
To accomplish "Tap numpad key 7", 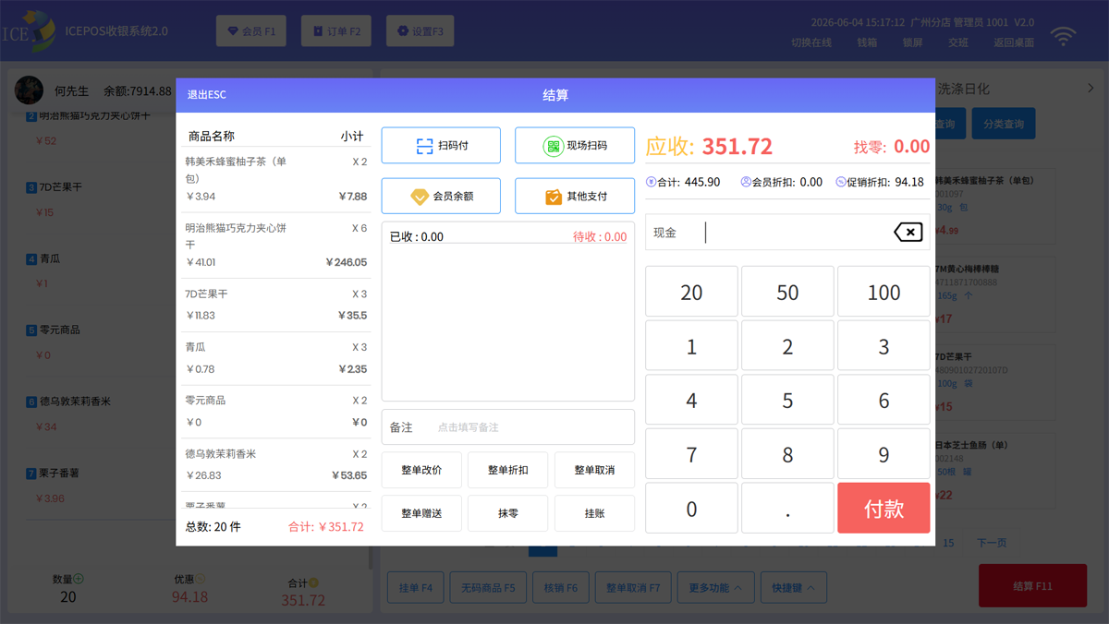I will click(691, 454).
